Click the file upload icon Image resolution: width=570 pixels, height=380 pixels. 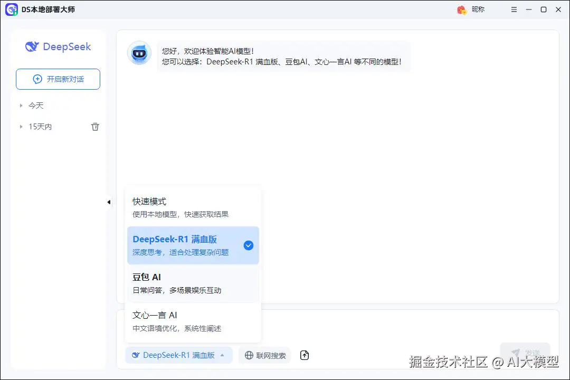click(305, 355)
